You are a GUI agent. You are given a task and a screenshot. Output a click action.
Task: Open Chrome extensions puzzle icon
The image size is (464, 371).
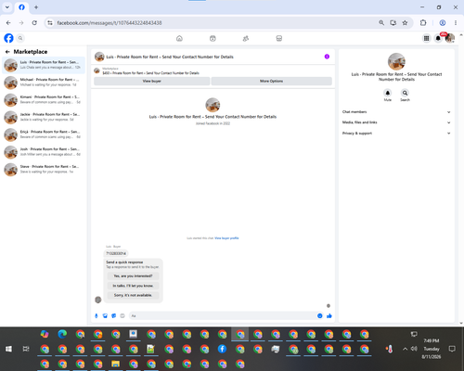click(423, 23)
